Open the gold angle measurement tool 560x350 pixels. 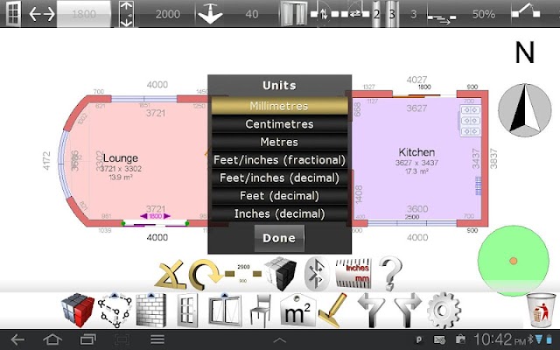pos(171,274)
